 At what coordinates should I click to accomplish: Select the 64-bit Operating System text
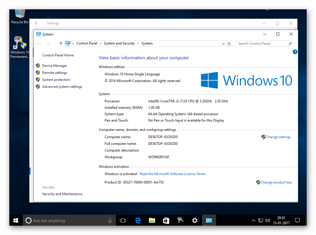[183, 114]
